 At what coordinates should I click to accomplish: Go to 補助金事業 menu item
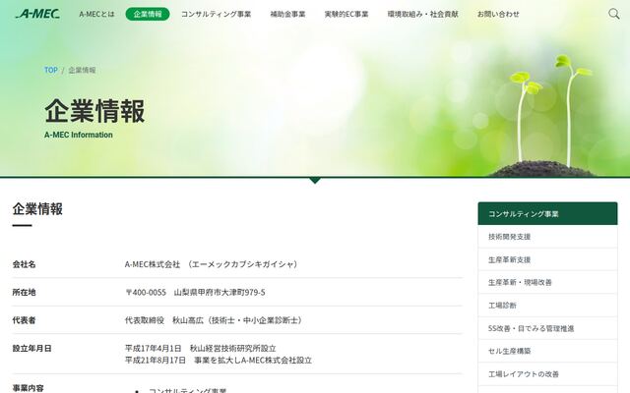pyautogui.click(x=287, y=14)
